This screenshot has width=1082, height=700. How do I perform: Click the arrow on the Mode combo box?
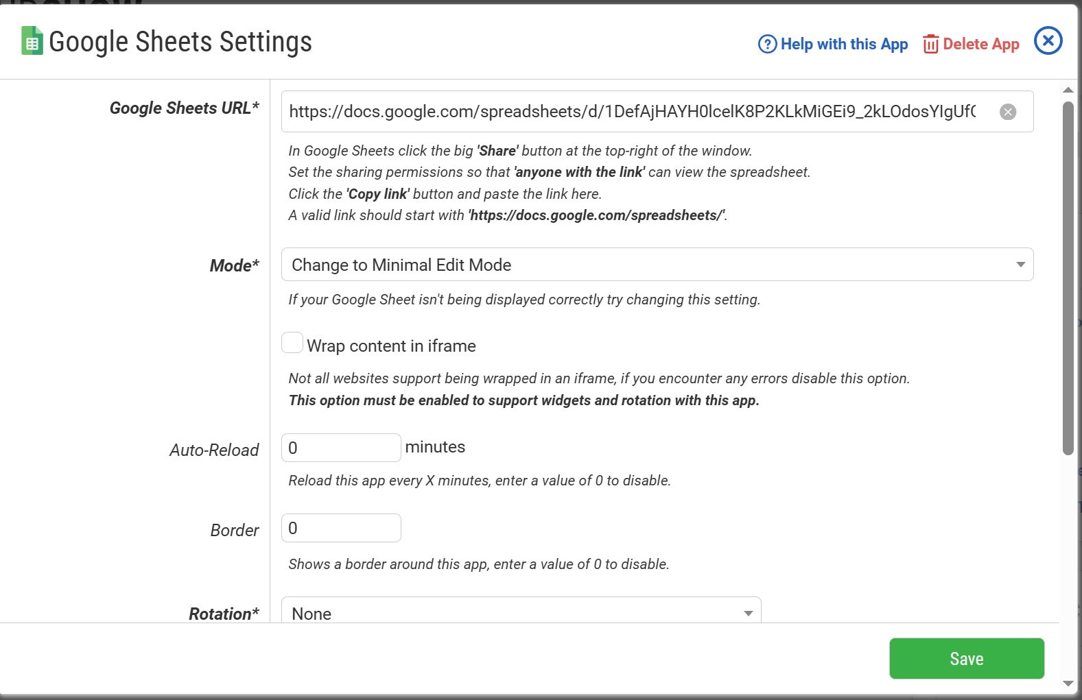(1020, 265)
